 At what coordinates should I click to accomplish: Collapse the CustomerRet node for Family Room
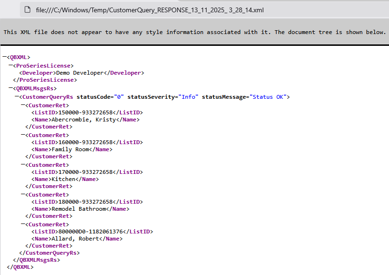[x=23, y=135]
